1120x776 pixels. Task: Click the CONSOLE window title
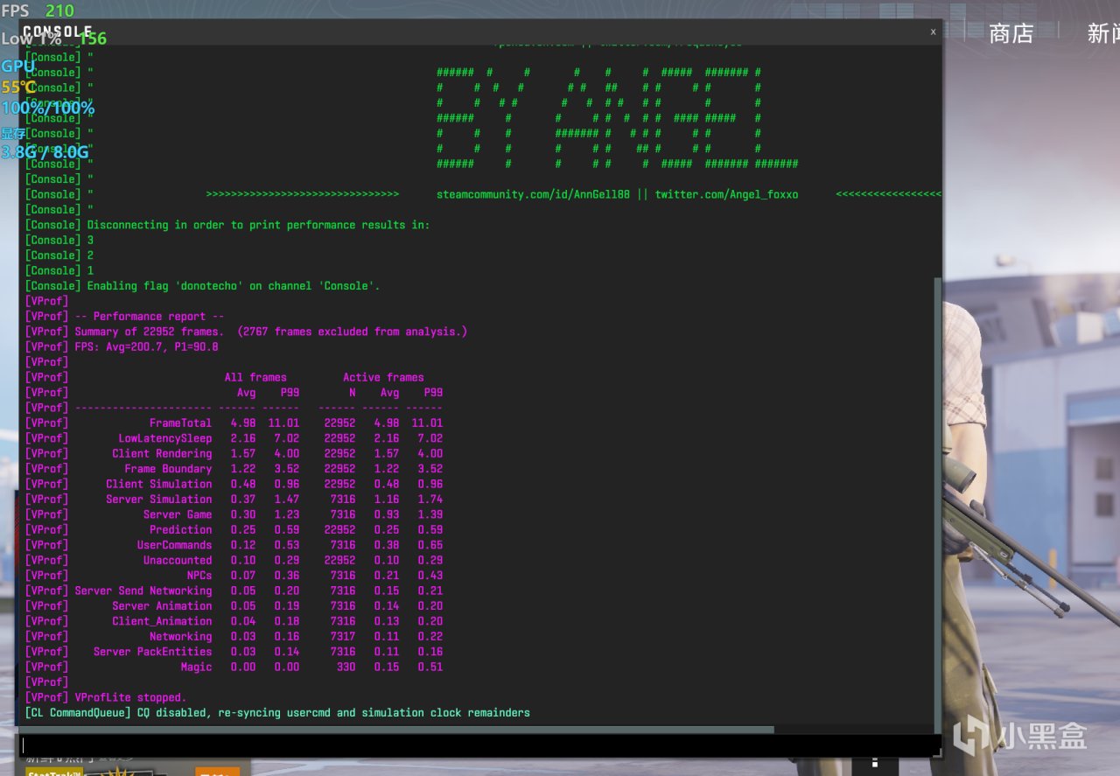click(58, 31)
